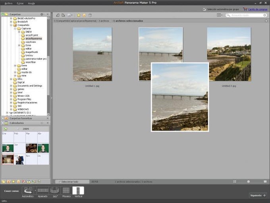Choose the Apaisado horizontal stitch mode
This screenshot has width=270, height=203.
coord(43,190)
